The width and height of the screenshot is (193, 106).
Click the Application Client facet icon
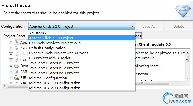tap(17, 42)
